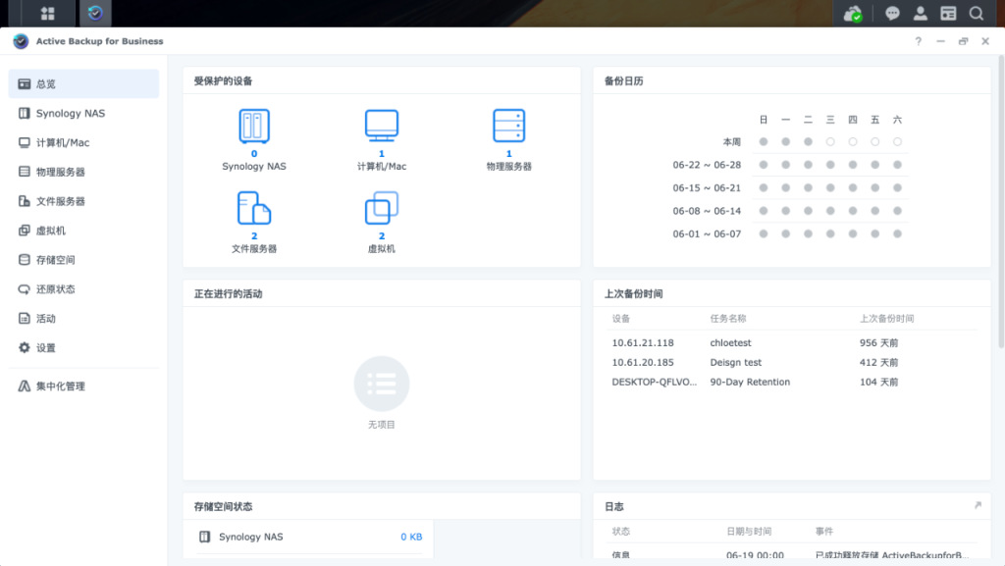
Task: Open the user account options icon
Action: pos(921,14)
